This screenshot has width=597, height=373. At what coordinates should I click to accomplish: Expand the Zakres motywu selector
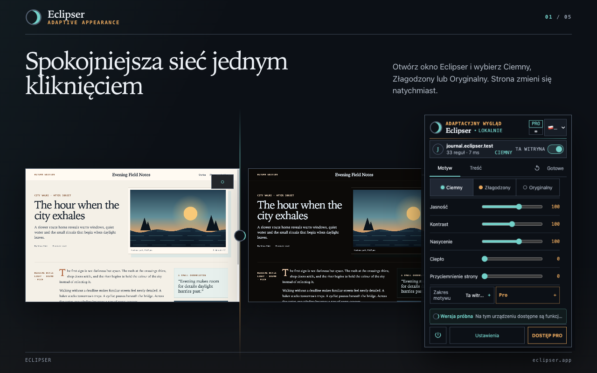[x=462, y=295]
